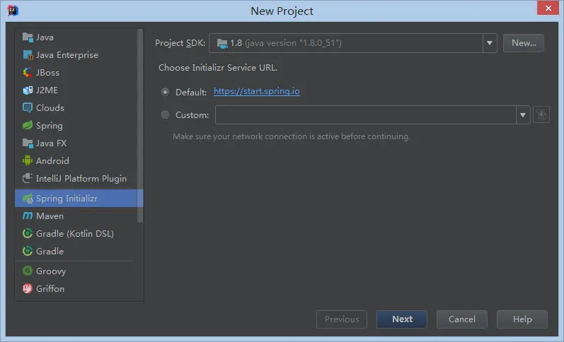Pick Android project type

76,160
